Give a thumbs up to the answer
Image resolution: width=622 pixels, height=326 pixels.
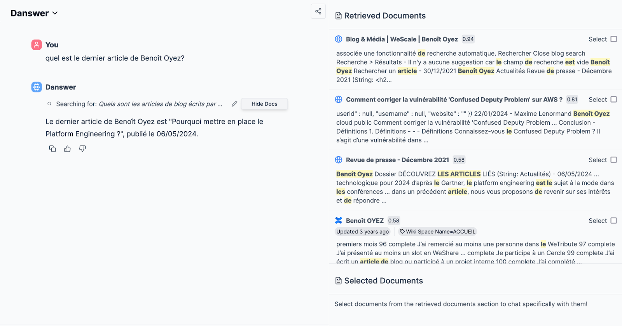click(67, 148)
